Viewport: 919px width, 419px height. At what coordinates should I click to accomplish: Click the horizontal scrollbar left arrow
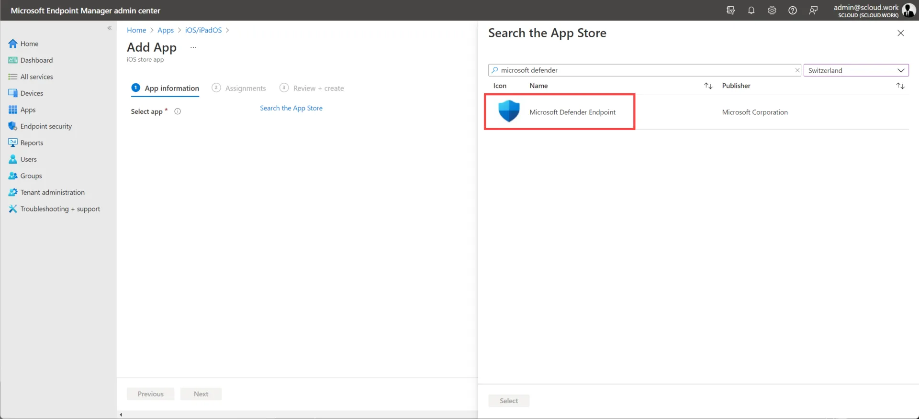tap(121, 415)
